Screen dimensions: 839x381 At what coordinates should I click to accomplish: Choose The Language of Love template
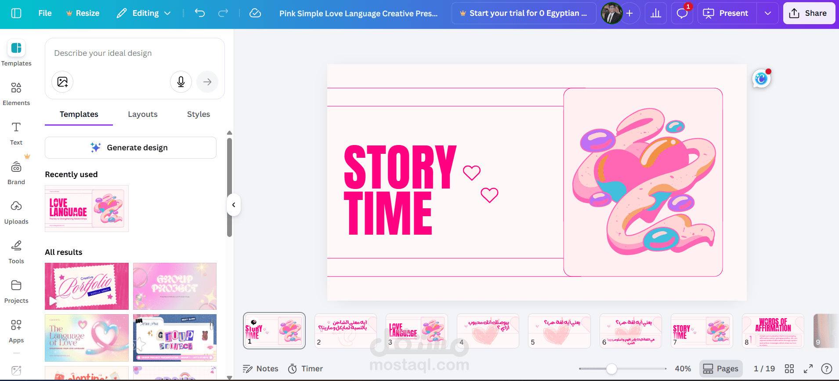tap(87, 338)
